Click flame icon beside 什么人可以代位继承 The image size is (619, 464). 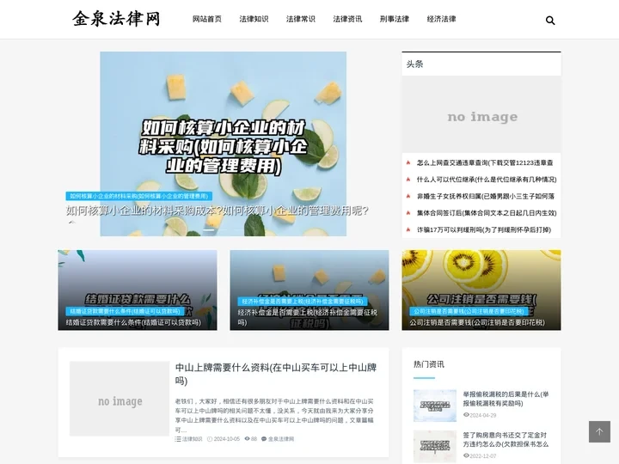[408, 179]
